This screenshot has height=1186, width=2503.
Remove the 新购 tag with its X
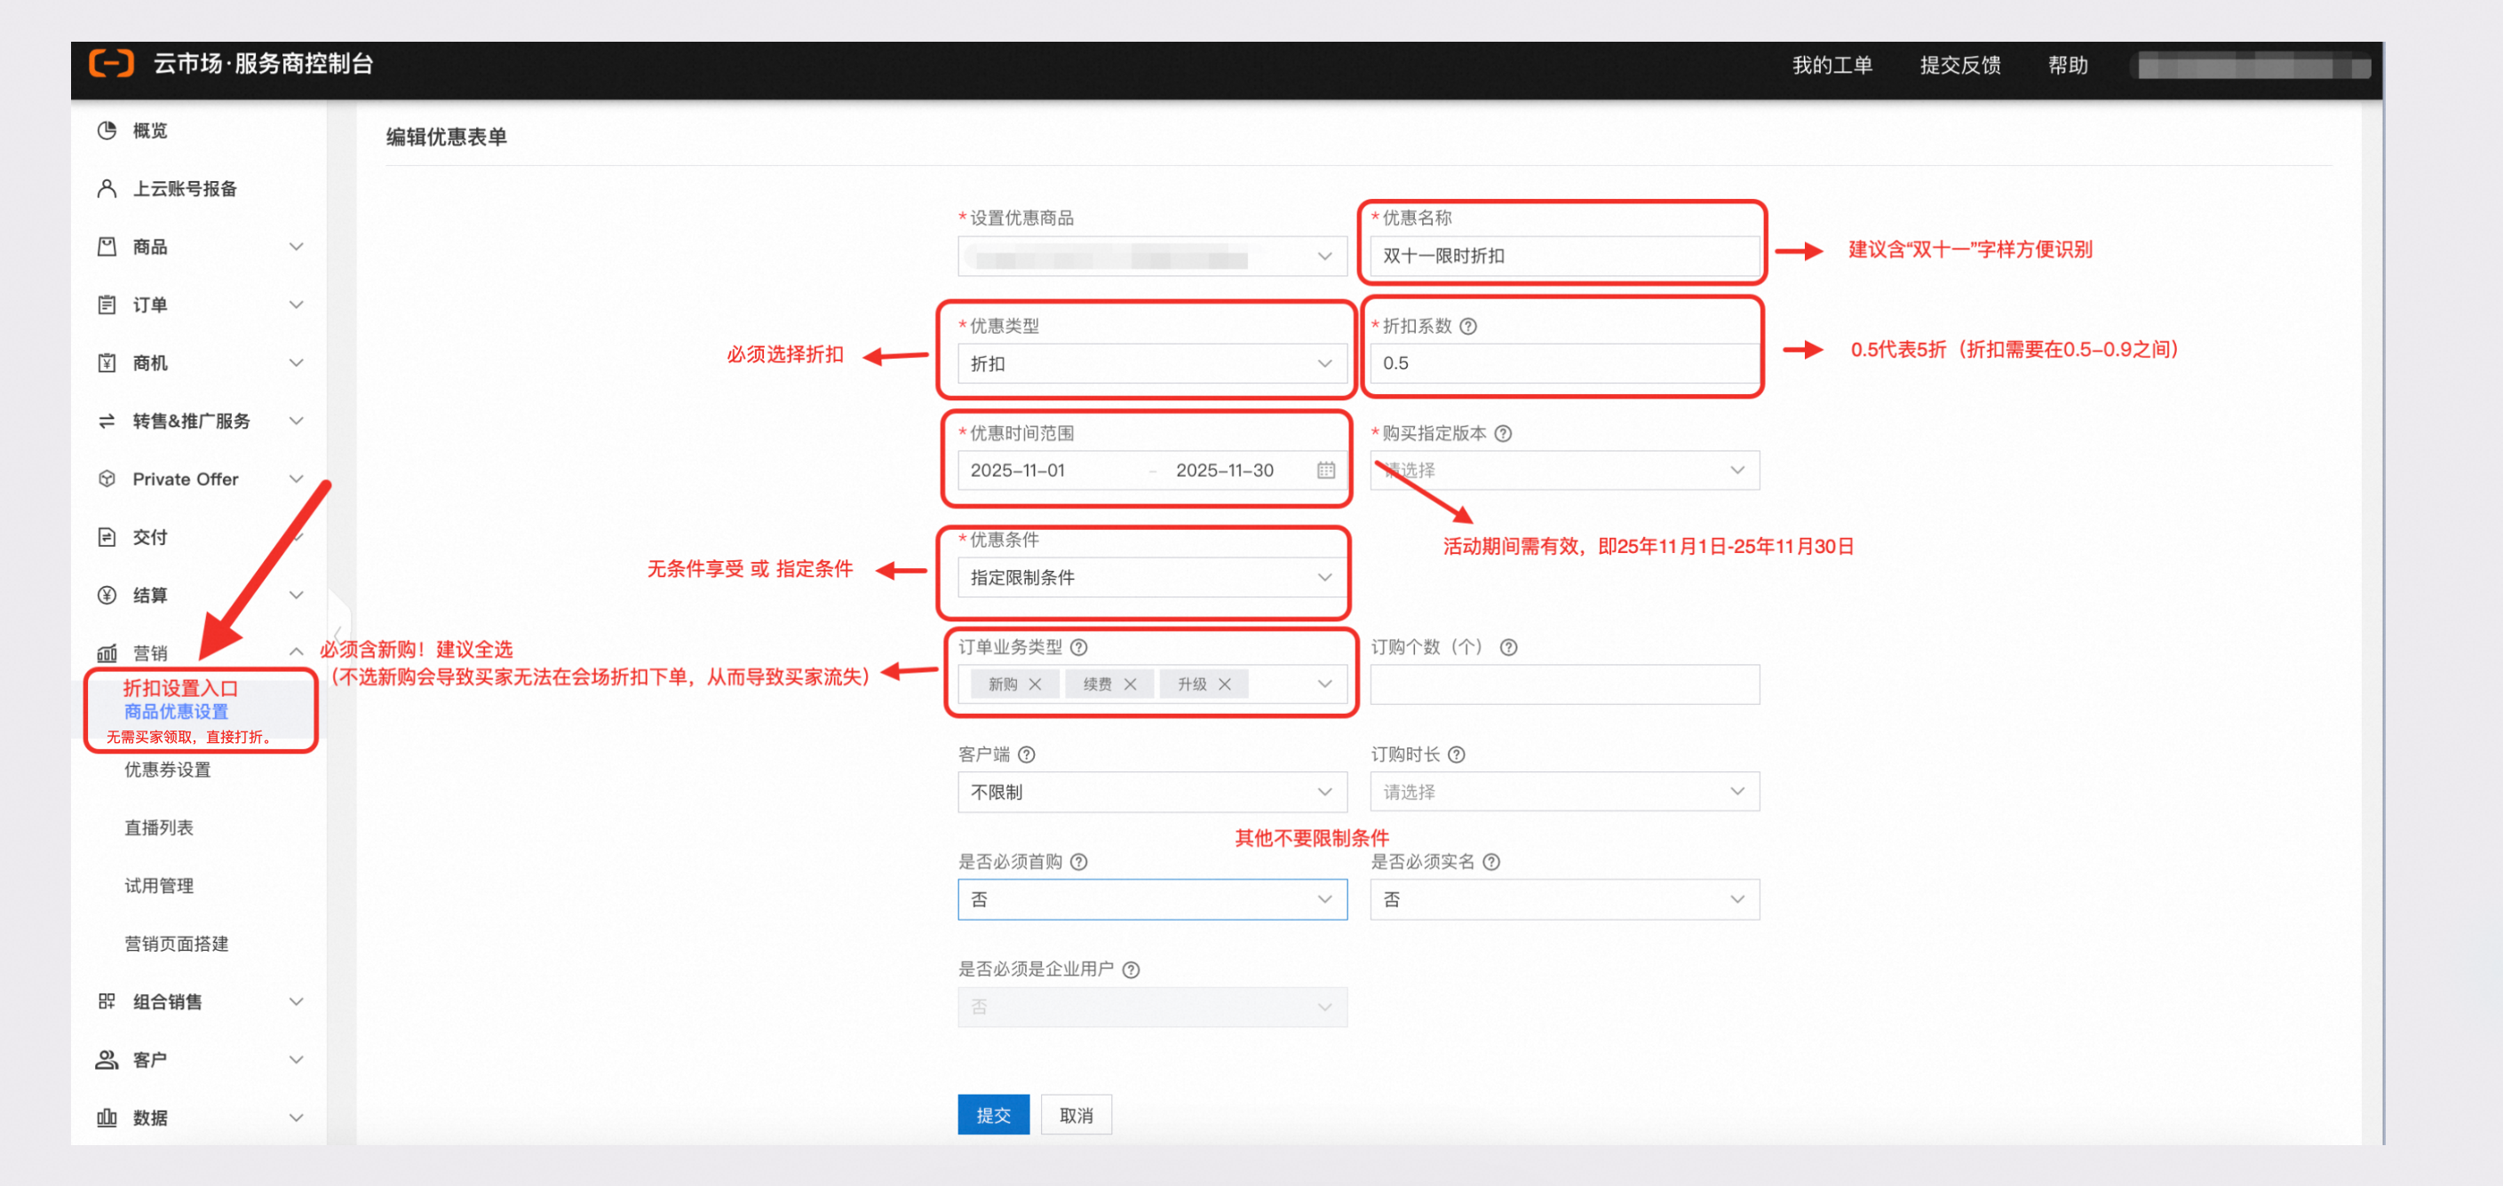tap(1035, 684)
